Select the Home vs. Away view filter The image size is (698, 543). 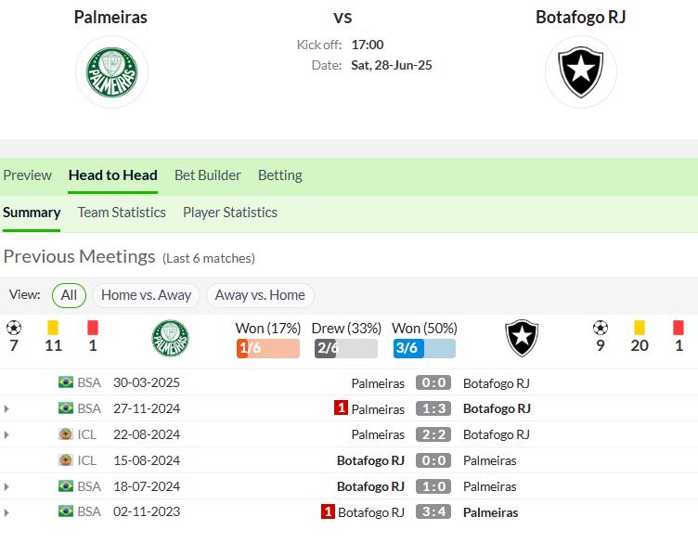[x=146, y=295]
